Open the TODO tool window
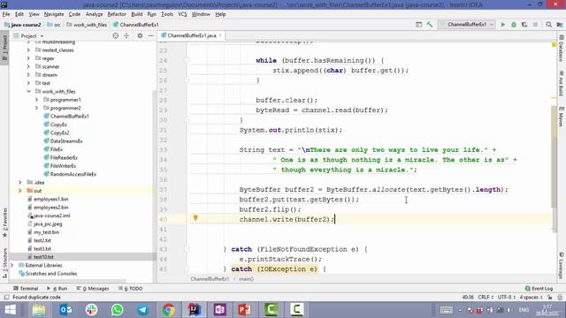566x318 pixels. (130, 289)
